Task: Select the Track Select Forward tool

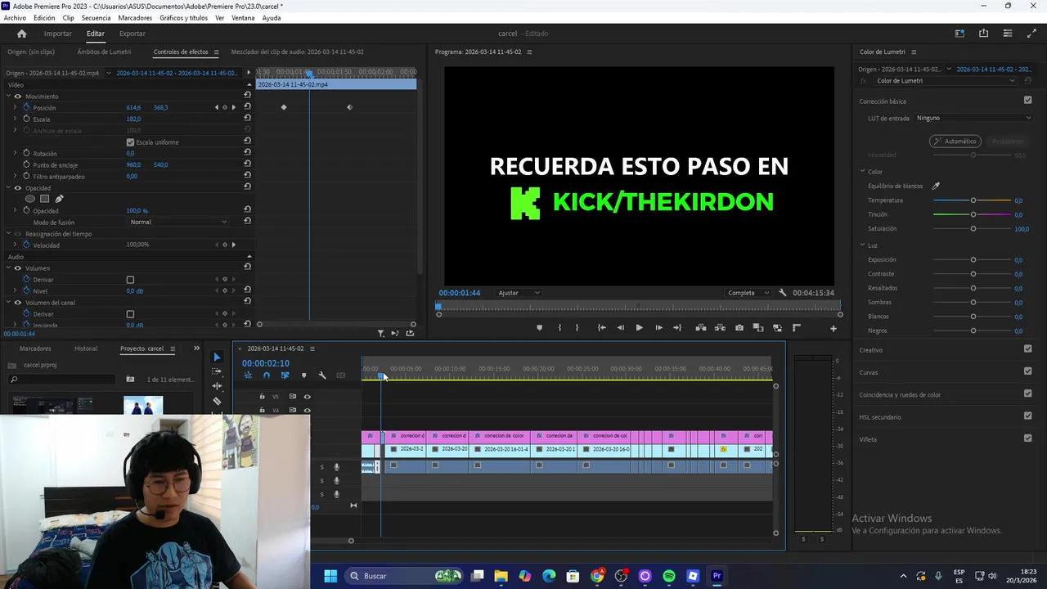Action: pyautogui.click(x=217, y=371)
